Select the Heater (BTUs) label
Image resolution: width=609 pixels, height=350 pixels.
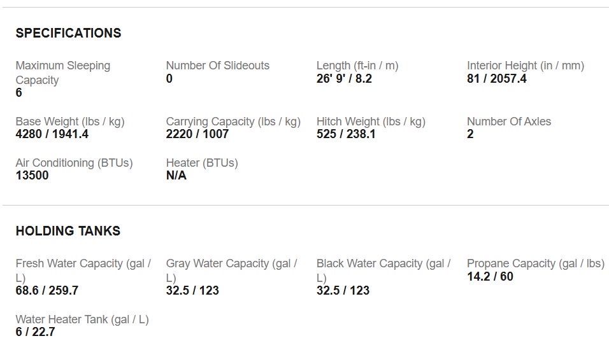coord(201,163)
